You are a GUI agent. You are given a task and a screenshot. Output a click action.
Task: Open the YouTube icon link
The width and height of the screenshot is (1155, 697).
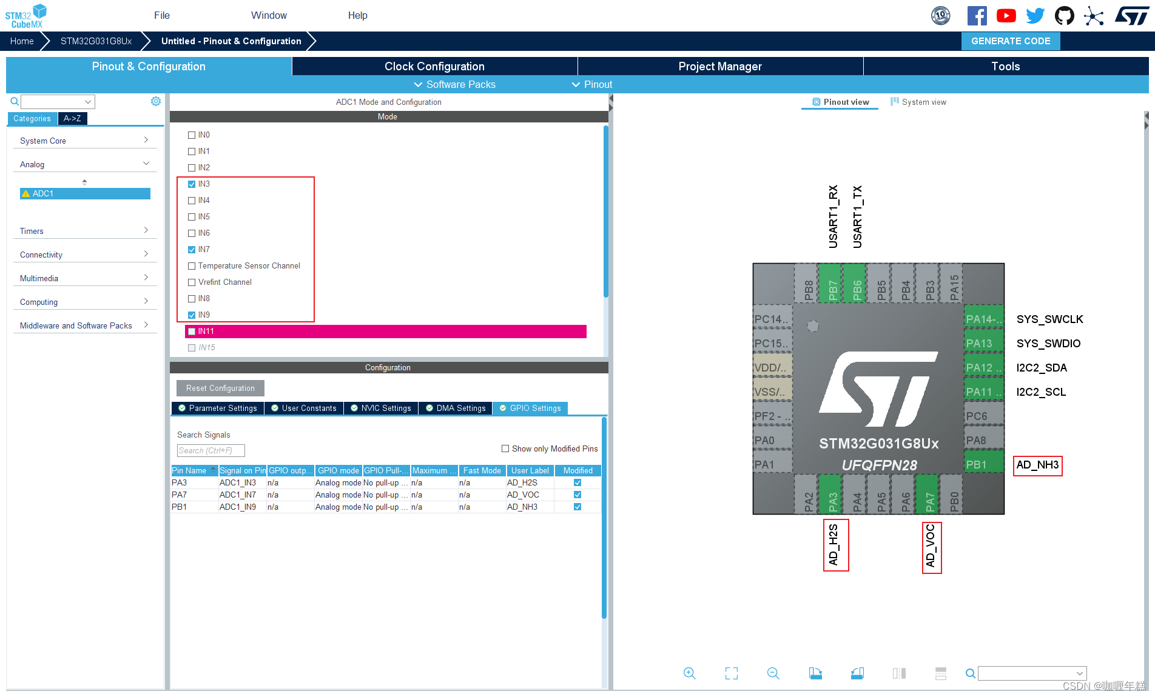pyautogui.click(x=1006, y=16)
